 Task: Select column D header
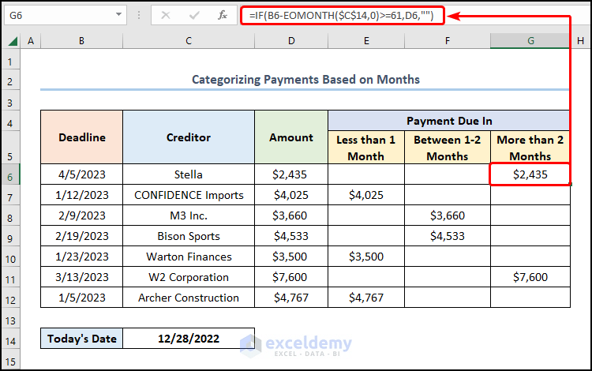(291, 41)
